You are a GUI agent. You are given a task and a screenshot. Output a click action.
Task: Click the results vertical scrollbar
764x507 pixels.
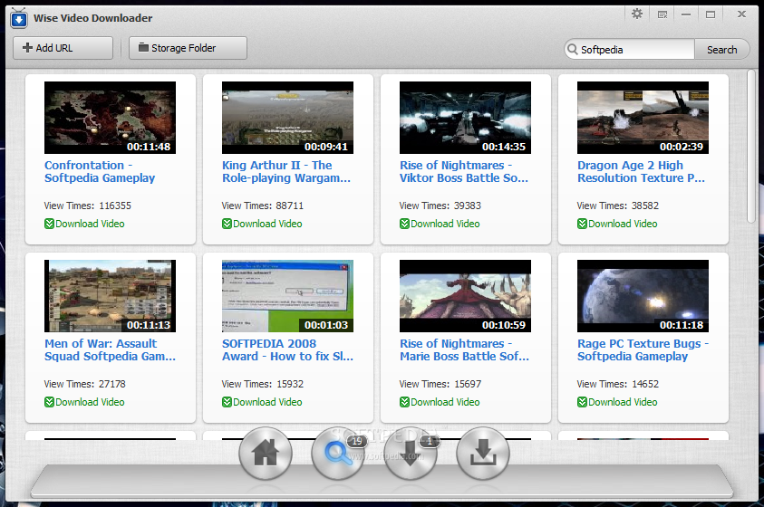click(750, 146)
